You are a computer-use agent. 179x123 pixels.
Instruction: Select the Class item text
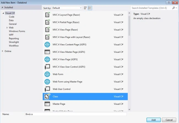tap(55, 96)
